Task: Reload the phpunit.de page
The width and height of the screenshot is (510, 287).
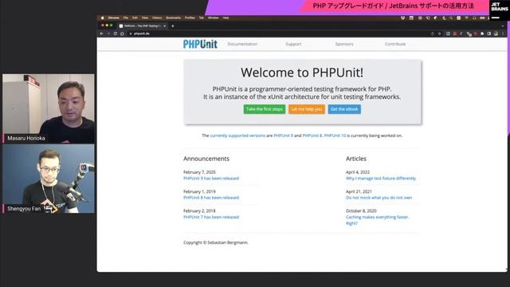Action: point(116,33)
